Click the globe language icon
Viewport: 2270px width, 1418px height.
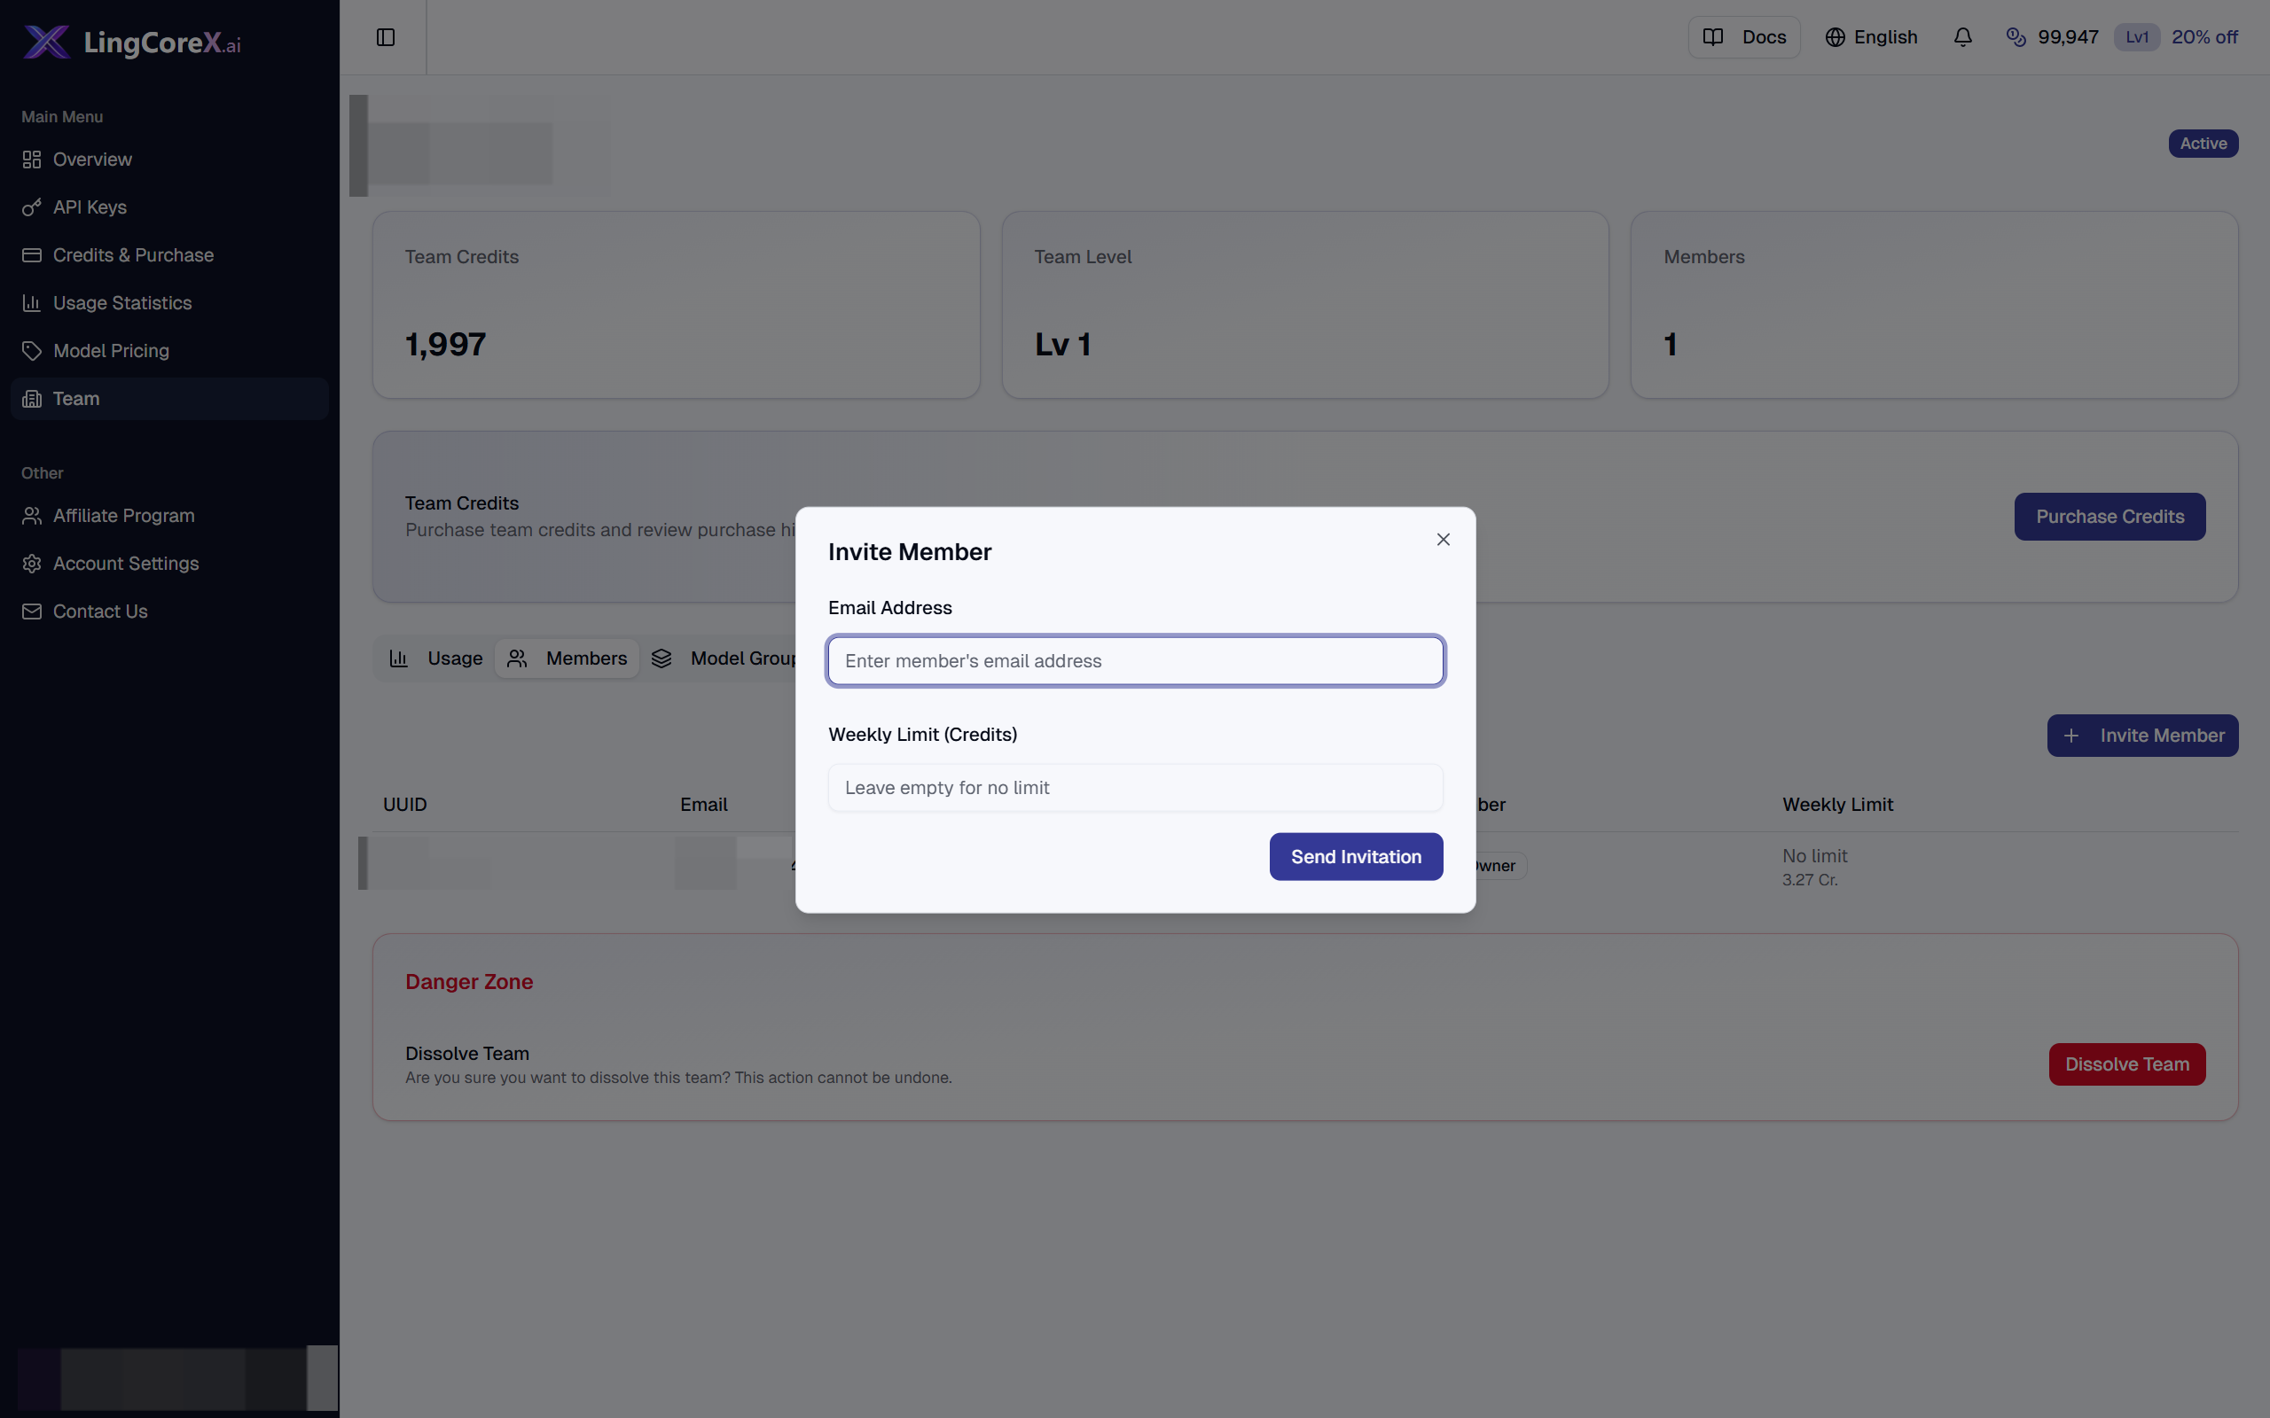pos(1835,37)
